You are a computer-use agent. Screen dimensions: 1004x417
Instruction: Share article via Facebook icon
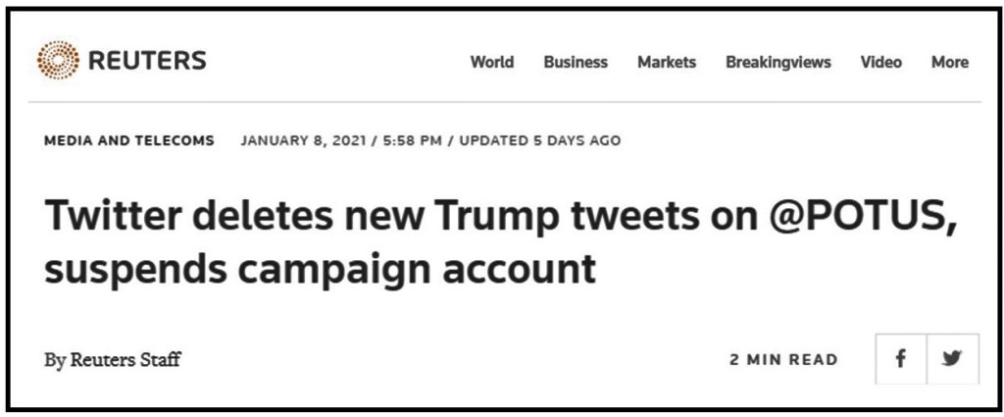coord(900,358)
